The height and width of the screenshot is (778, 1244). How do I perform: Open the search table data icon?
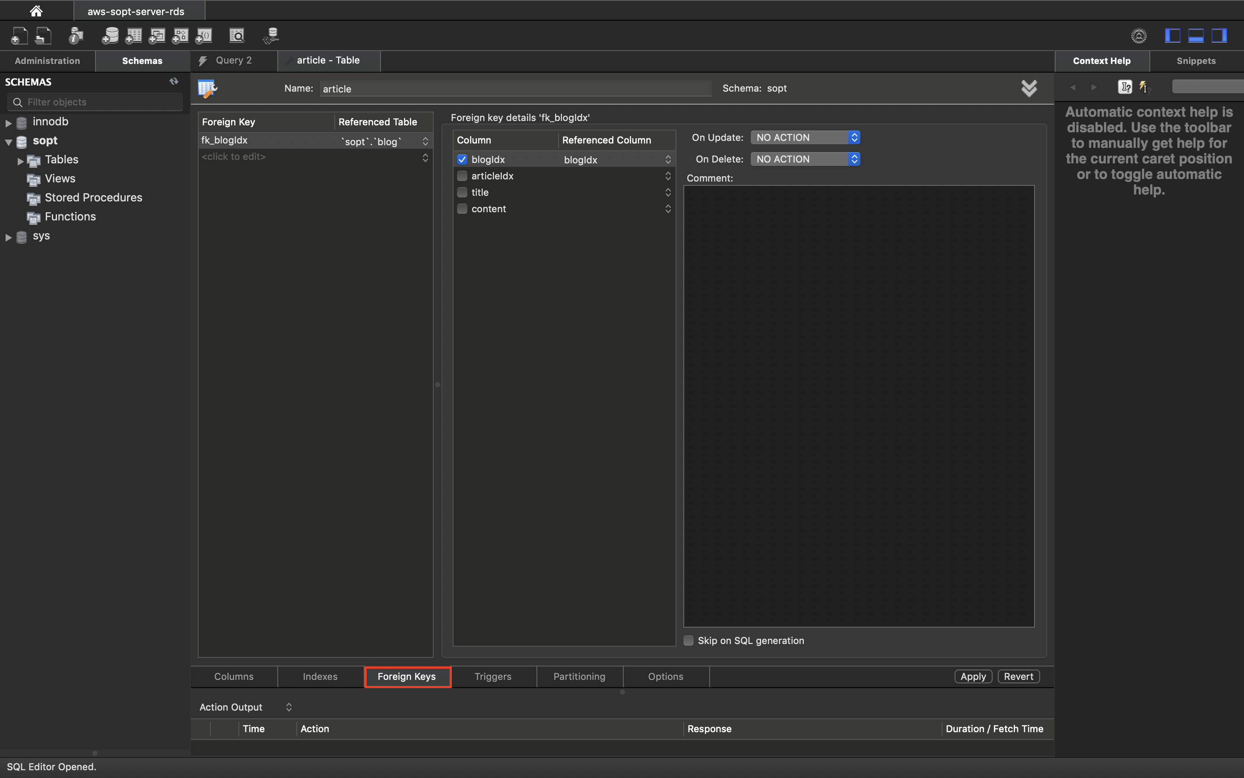pos(237,35)
